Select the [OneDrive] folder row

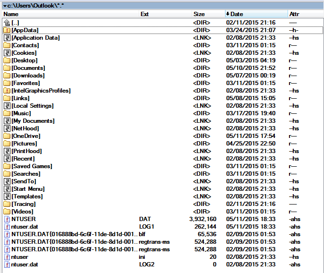point(26,136)
